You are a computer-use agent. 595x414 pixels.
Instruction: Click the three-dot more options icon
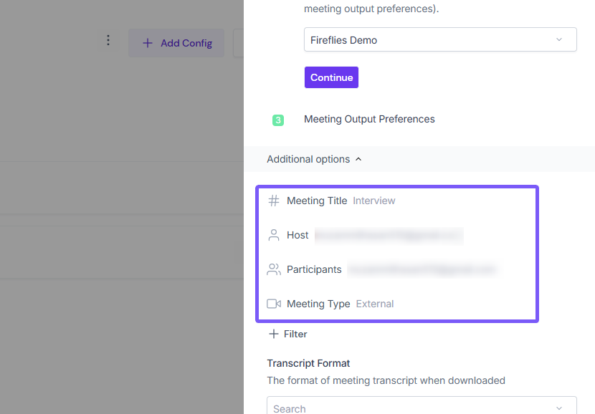(108, 41)
